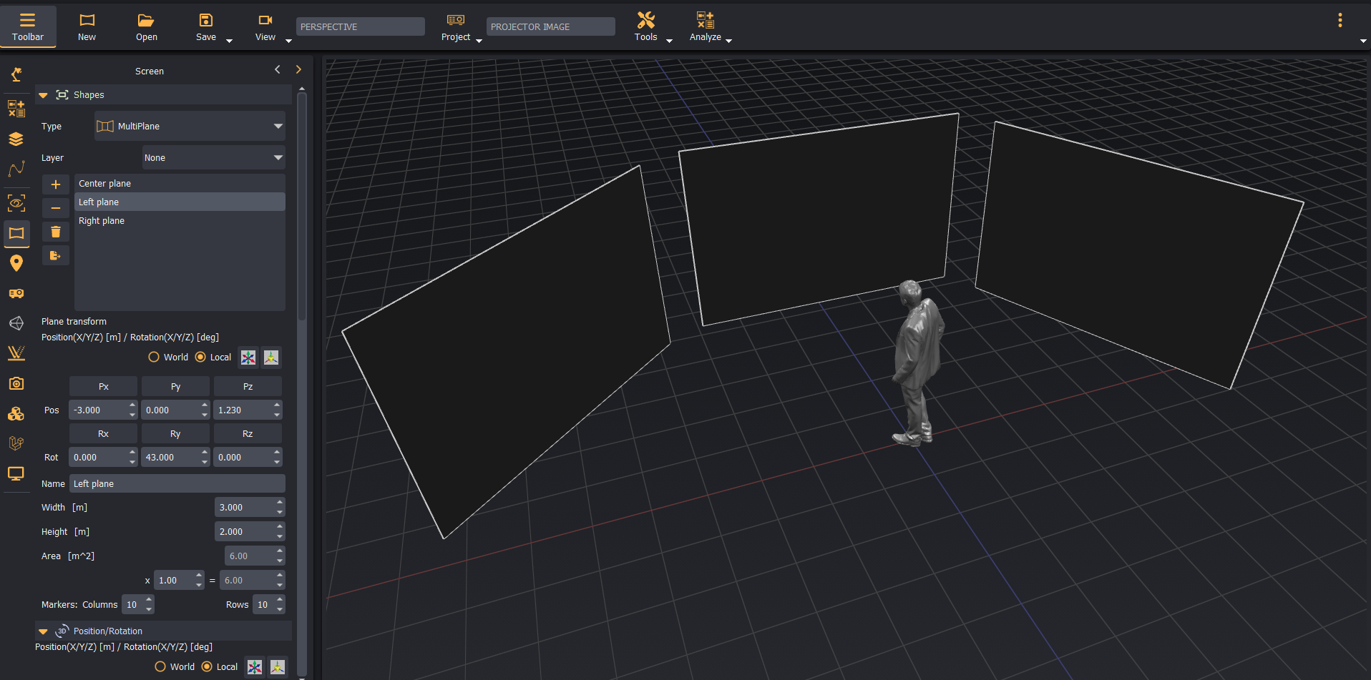The height and width of the screenshot is (680, 1371).
Task: Open the three-dot more options menu
Action: coord(1340,20)
